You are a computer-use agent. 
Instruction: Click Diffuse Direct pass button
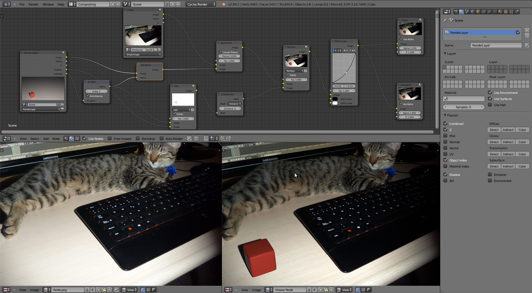[x=494, y=130]
